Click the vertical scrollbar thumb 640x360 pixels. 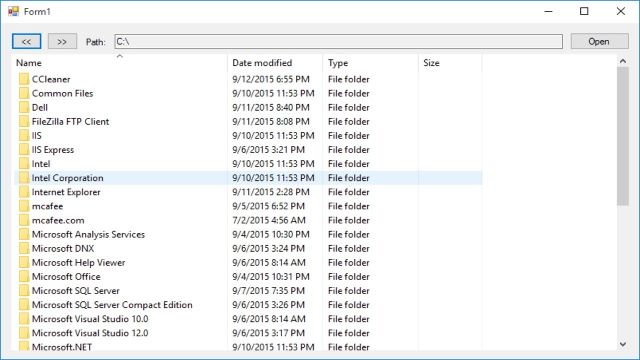[x=622, y=136]
